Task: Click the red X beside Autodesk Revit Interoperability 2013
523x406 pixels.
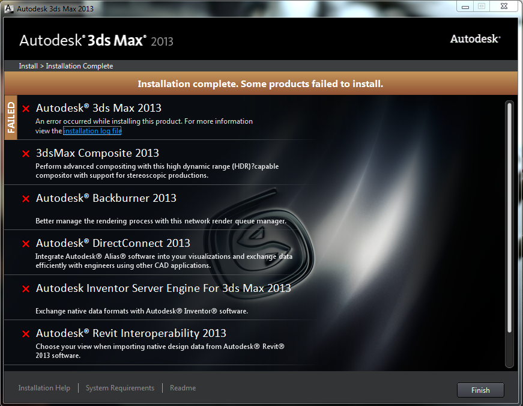Action: coord(25,334)
